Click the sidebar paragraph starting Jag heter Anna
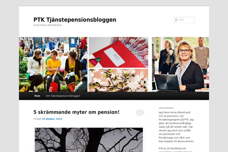The image size is (228, 152). point(176,127)
